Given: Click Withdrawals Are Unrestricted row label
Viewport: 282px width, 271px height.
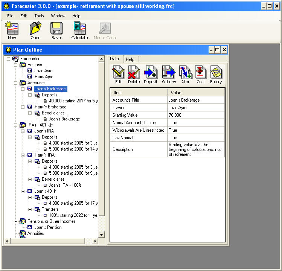Looking at the screenshot, I should click(x=138, y=130).
